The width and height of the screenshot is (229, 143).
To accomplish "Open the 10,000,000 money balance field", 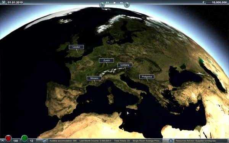I will (x=216, y=2).
